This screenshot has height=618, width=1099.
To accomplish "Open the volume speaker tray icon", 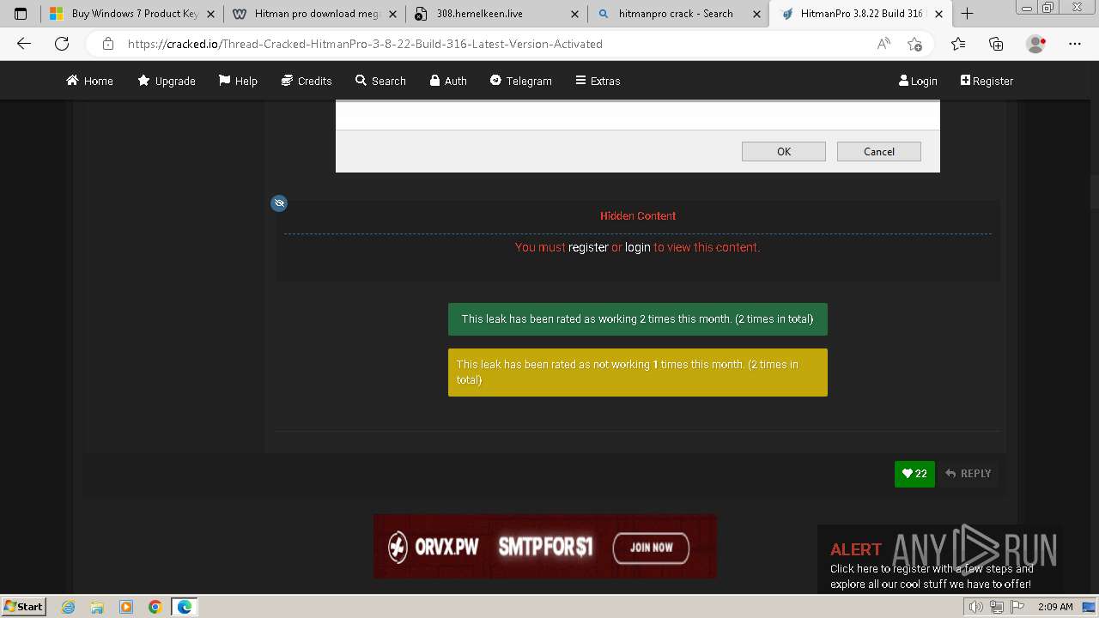I will pos(976,607).
